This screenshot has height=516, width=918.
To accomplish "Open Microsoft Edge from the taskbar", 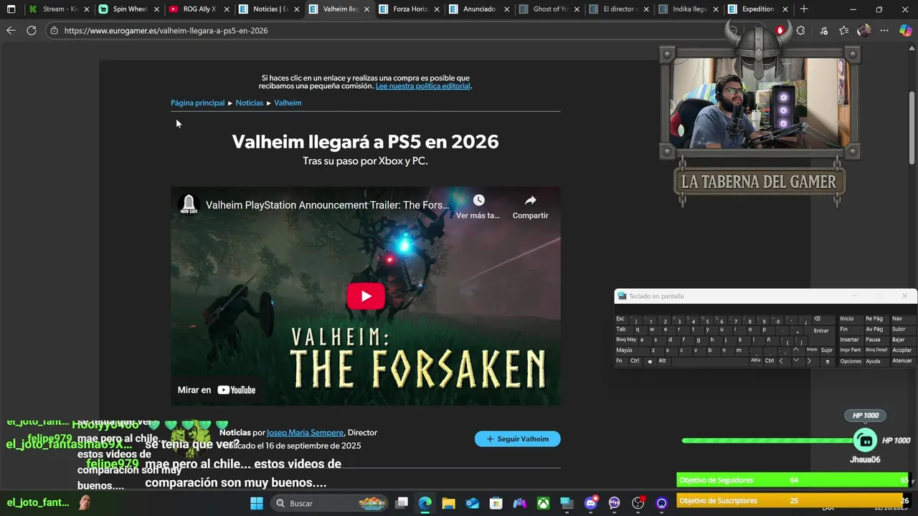I will 425,503.
